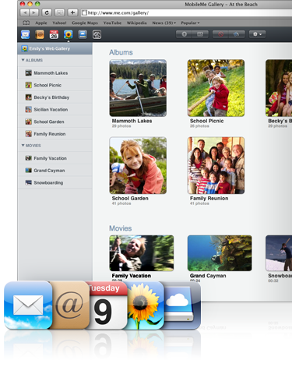
Task: Open Mammoth Lakes album thumbnail
Action: click(x=138, y=88)
